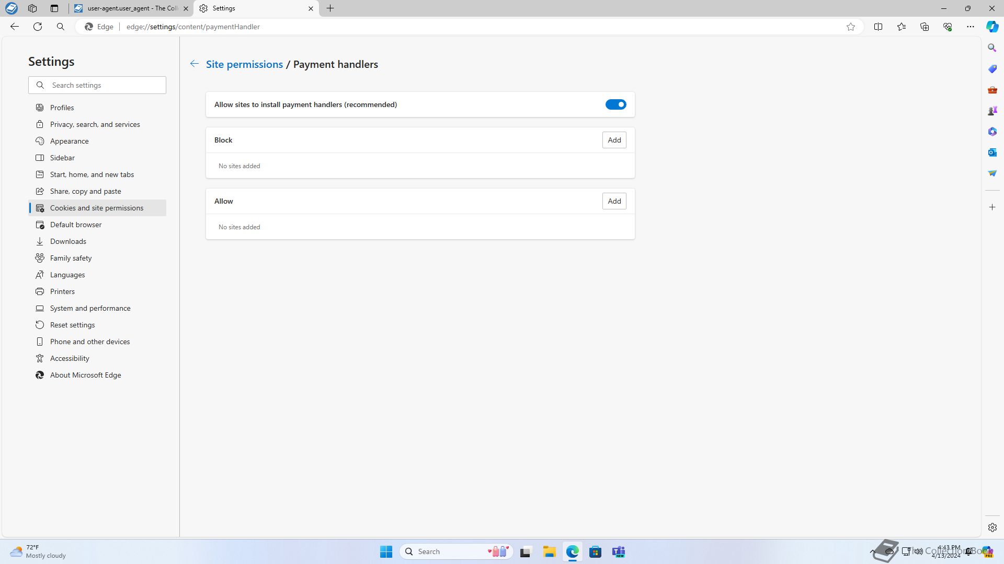
Task: Open System and performance settings
Action: (97, 308)
